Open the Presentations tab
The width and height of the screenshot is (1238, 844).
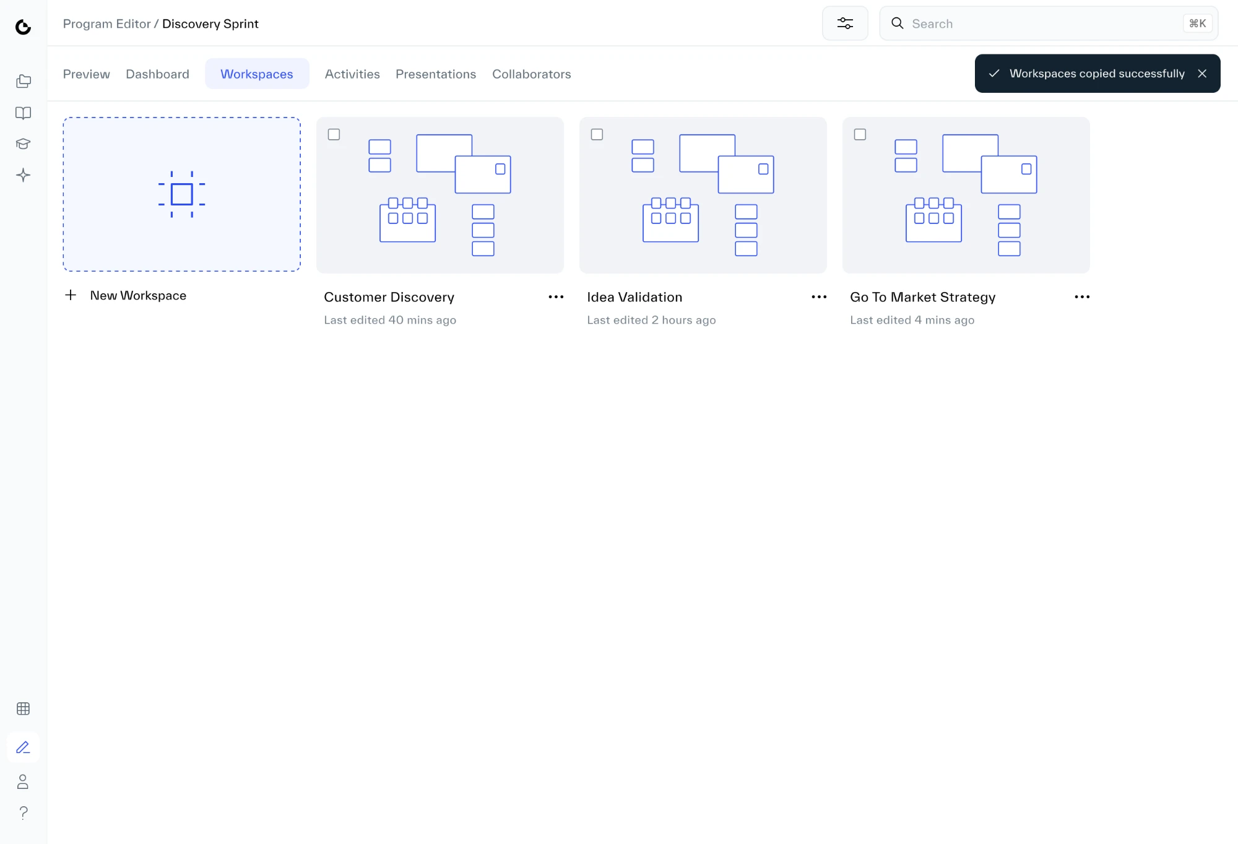(436, 74)
